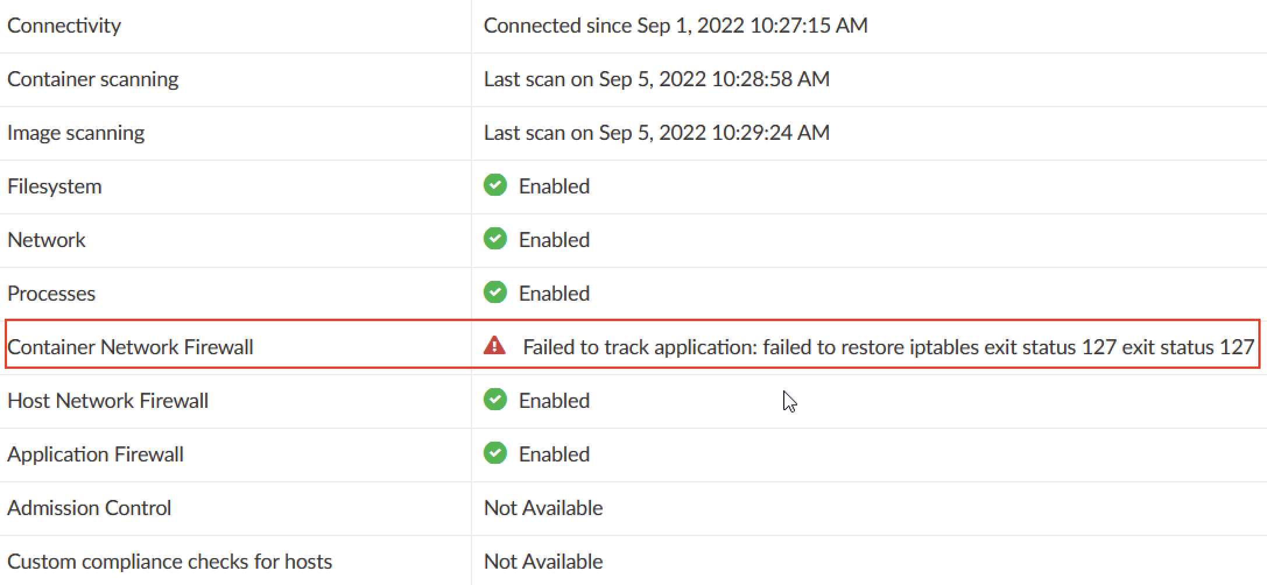
Task: Click Host Network Firewall green check icon
Action: coord(495,400)
